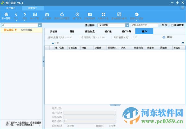186x129 pixels.
Task: Click the clock icon in the toolbar
Action: (x=77, y=15)
